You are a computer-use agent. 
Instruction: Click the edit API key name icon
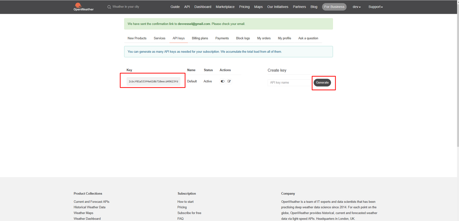pos(229,81)
